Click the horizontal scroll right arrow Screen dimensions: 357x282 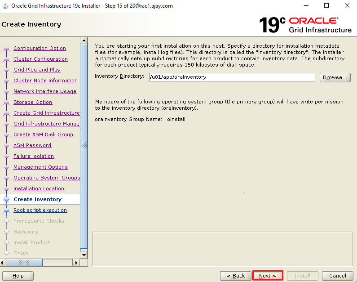[76, 263]
